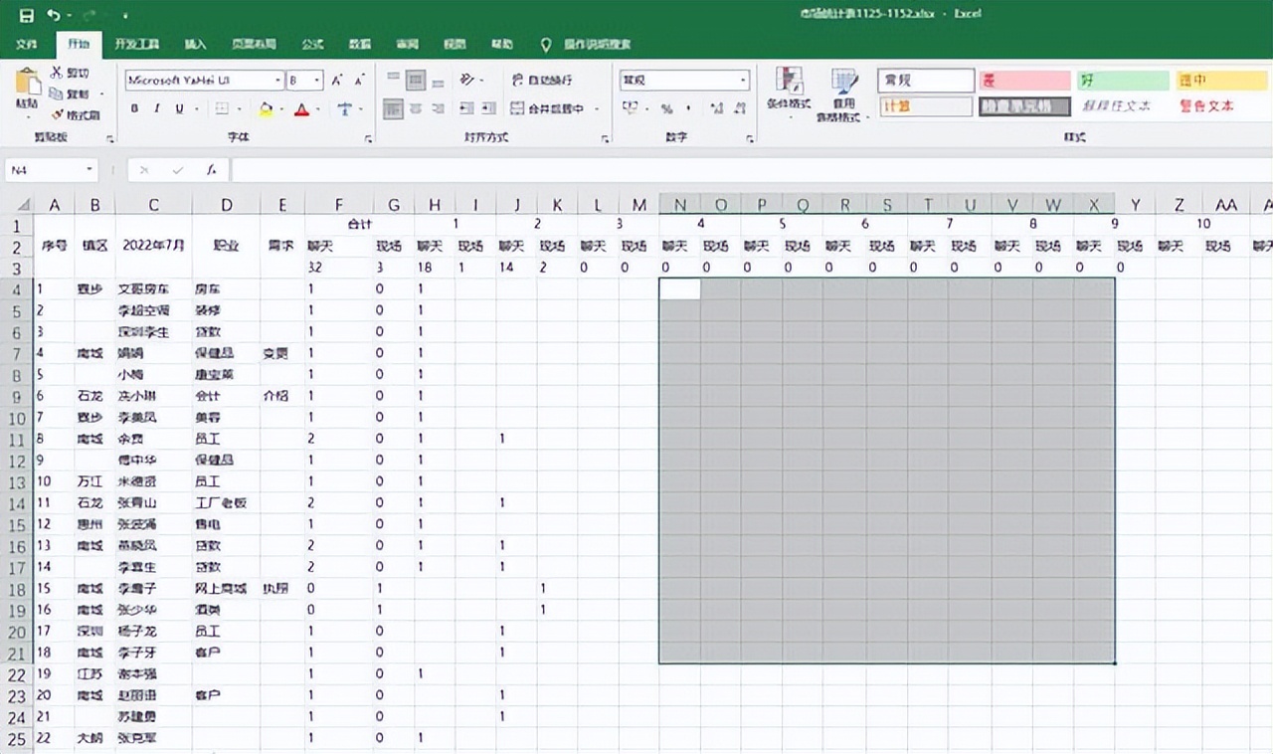
Task: Undo the last action
Action: coord(53,15)
